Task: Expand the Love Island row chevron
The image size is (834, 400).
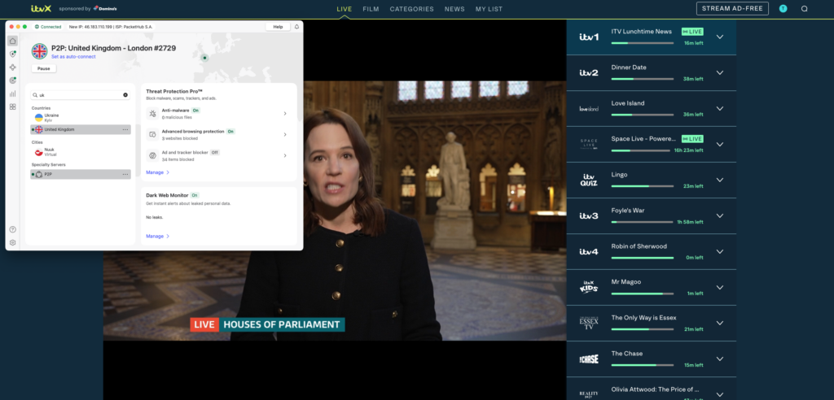Action: click(720, 108)
